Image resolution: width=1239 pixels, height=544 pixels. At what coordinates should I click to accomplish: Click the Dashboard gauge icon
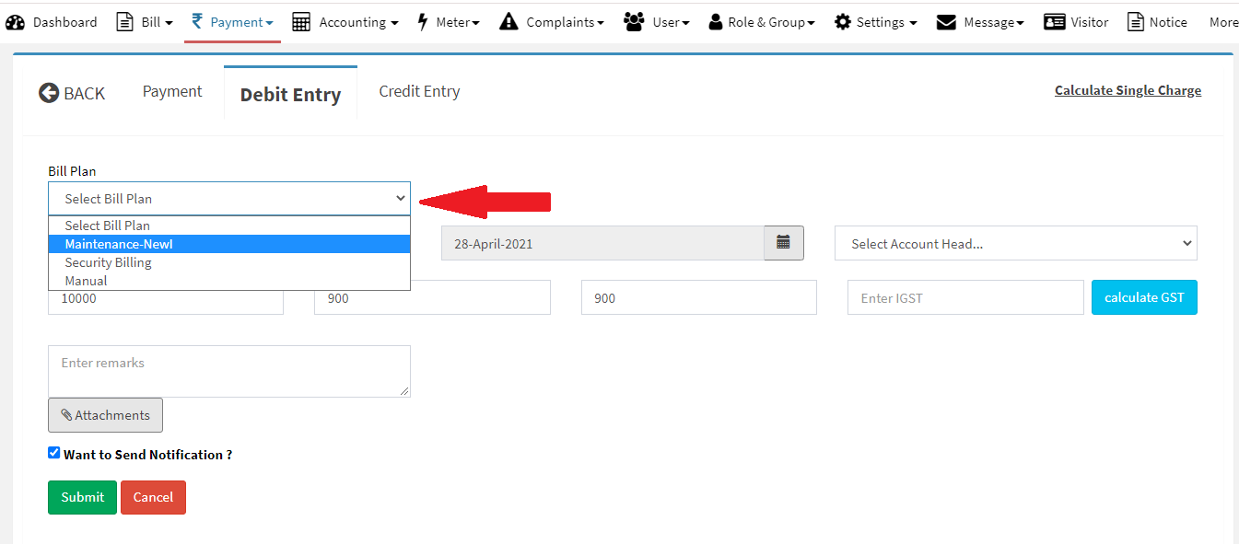(16, 22)
